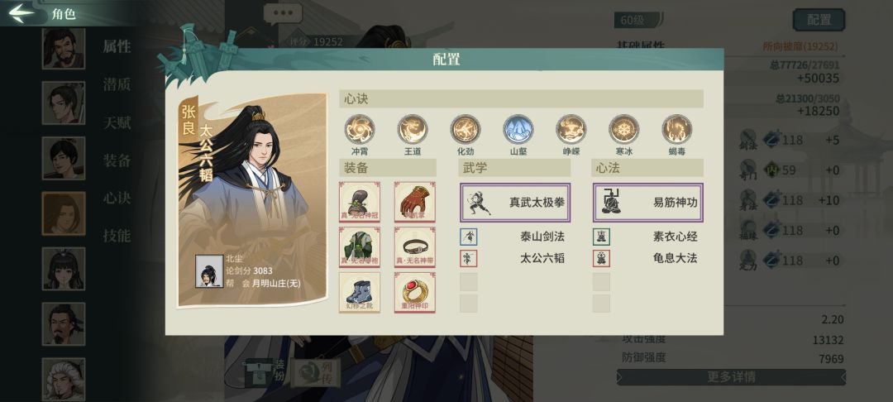This screenshot has width=893, height=402.
Task: Tap the 蝎毒 skill orb
Action: coord(677,129)
